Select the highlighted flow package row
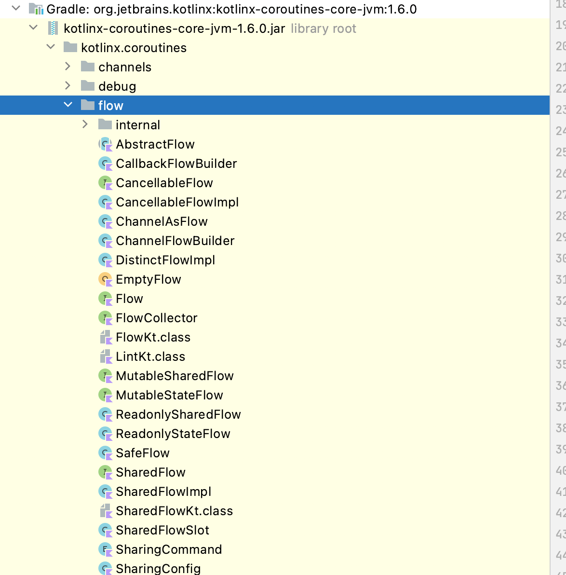The image size is (566, 575). (x=275, y=105)
